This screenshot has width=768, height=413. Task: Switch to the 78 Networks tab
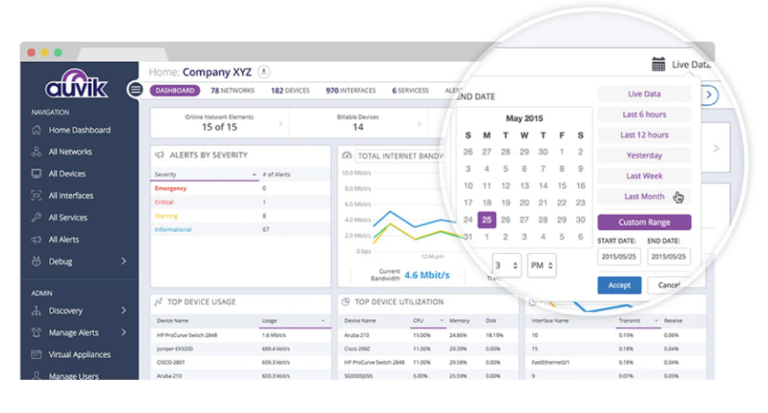coord(233,91)
